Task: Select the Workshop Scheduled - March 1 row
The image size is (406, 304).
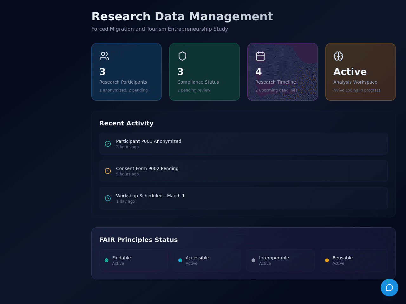Action: pos(244,198)
